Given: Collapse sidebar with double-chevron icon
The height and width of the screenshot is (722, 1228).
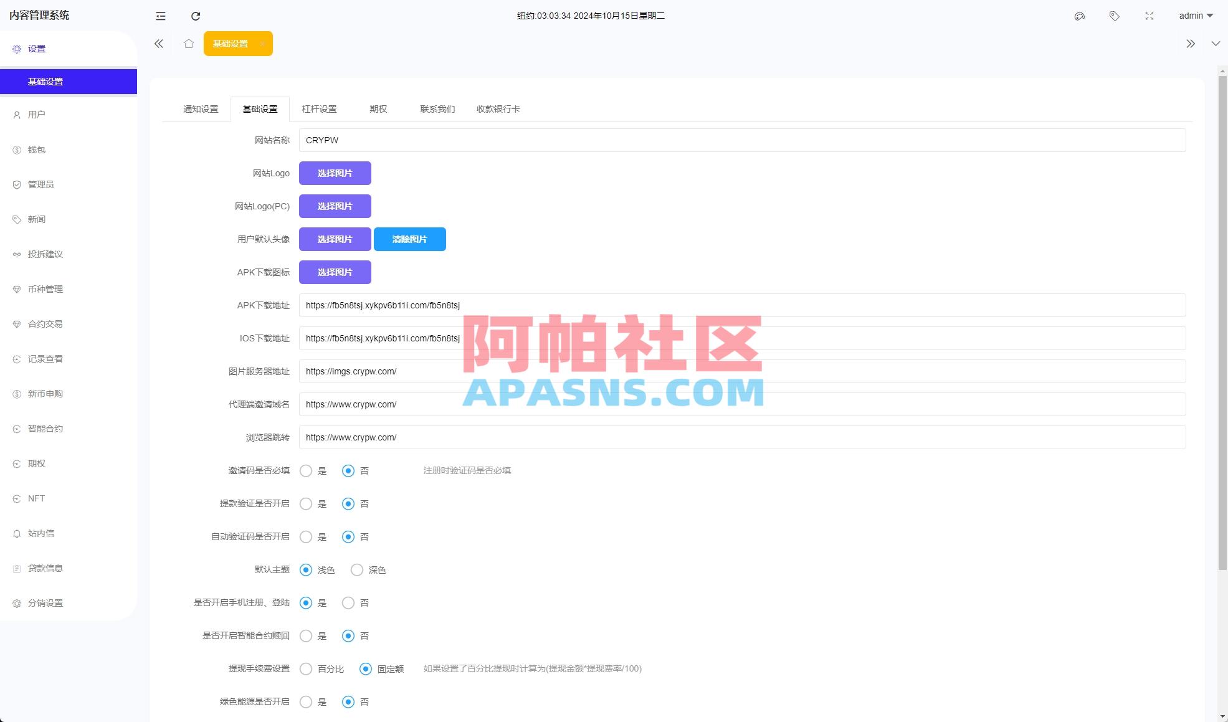Looking at the screenshot, I should [x=159, y=43].
